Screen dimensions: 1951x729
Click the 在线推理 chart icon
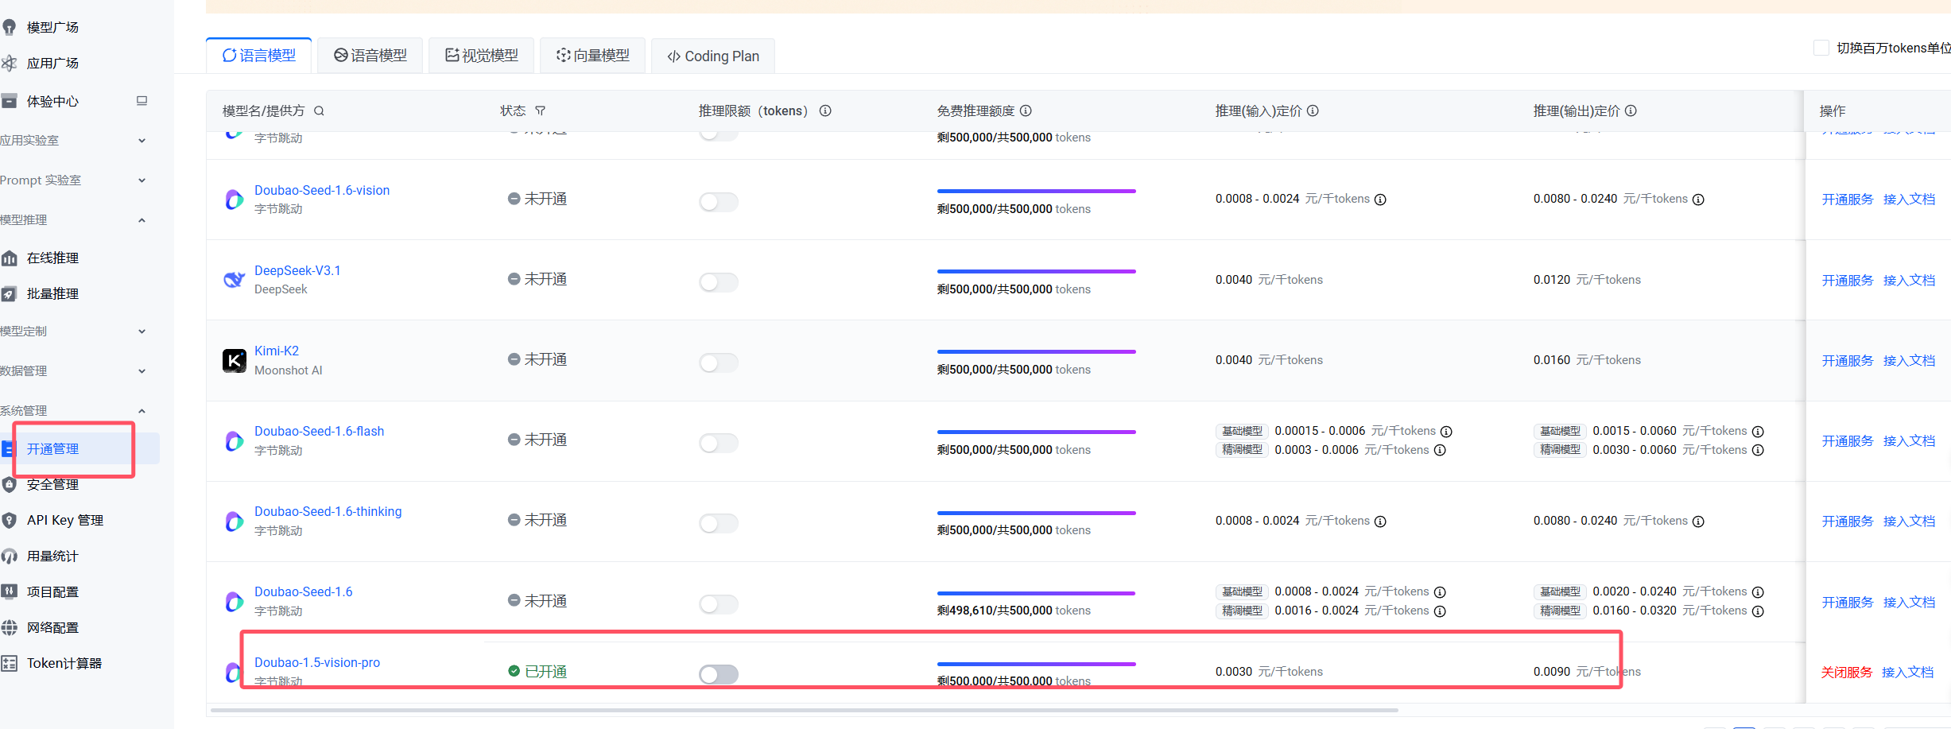(10, 258)
